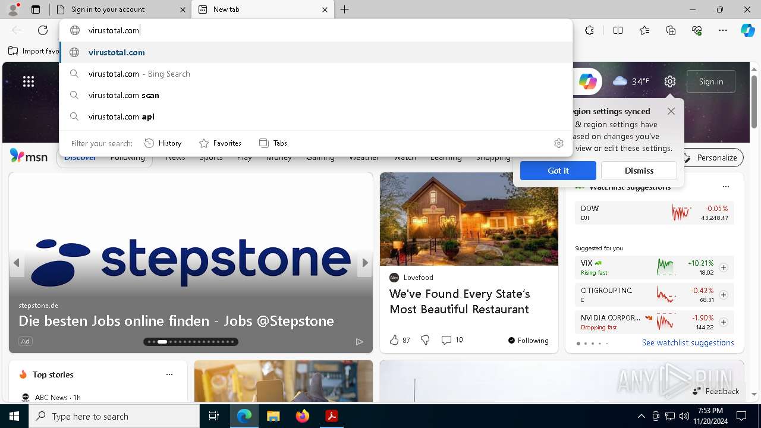The height and width of the screenshot is (428, 761).
Task: Open the Feedback button
Action: [716, 391]
